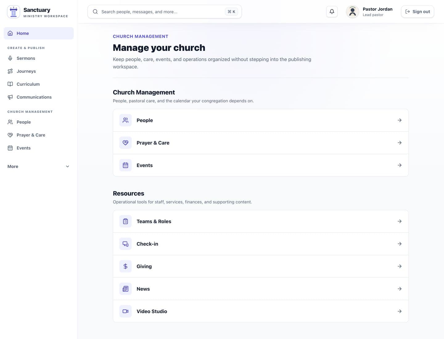Screen dimensions: 444x339
Task: Click the Giving dollar sign icon
Action: coord(125,266)
